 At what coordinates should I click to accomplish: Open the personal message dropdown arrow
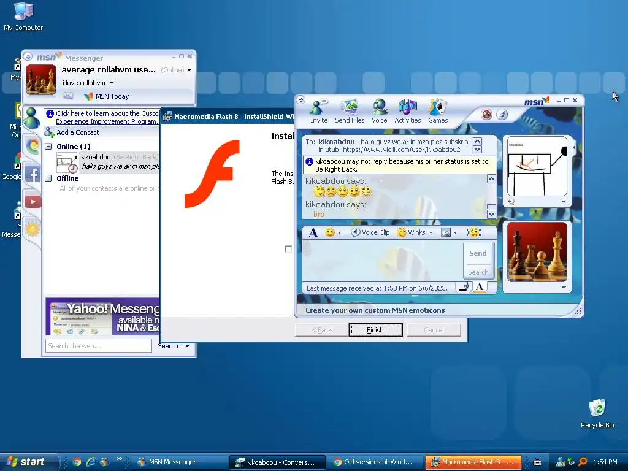click(112, 83)
